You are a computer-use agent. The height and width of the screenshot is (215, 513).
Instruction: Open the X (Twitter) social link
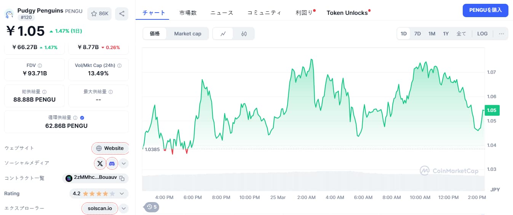click(100, 163)
